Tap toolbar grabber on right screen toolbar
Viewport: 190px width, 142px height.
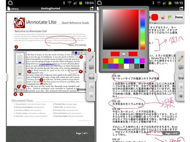[175, 77]
